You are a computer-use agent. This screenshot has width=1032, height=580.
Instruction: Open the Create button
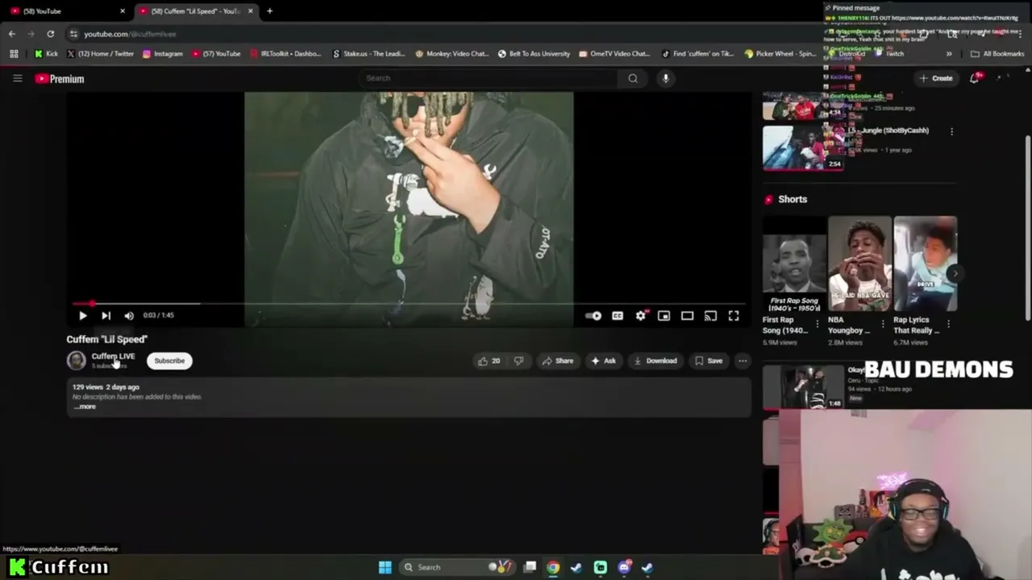pos(936,78)
